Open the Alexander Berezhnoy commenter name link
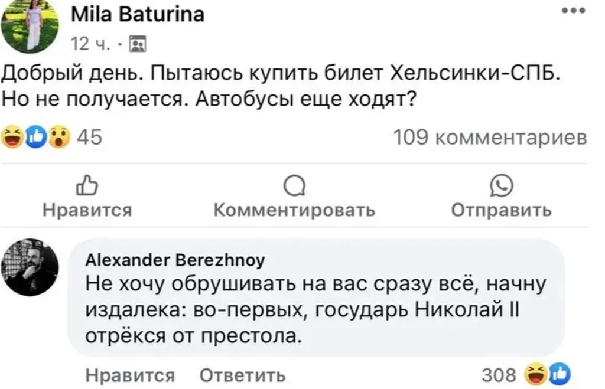Image resolution: width=605 pixels, height=389 pixels. pos(175,261)
